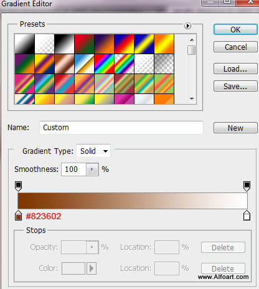
Task: Select the white right color stop
Action: [x=247, y=216]
